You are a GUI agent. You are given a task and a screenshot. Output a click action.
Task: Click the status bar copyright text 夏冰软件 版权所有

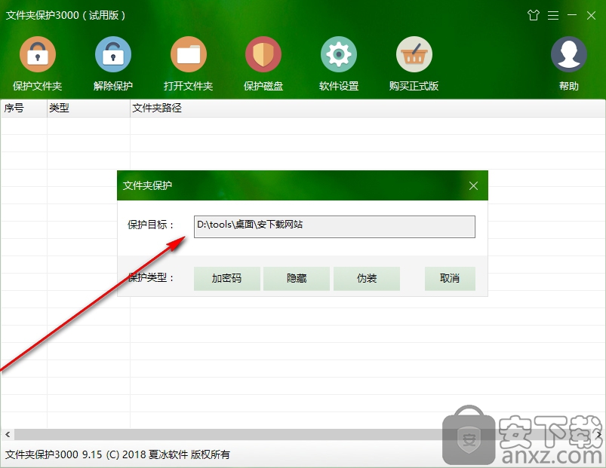pyautogui.click(x=189, y=454)
